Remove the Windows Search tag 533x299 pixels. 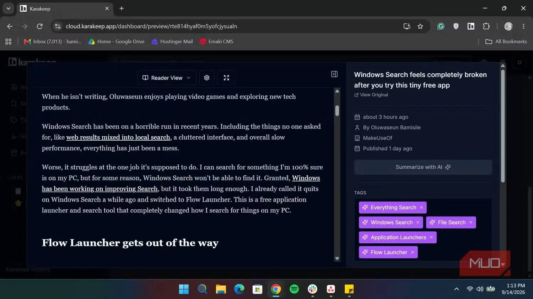pyautogui.click(x=418, y=222)
